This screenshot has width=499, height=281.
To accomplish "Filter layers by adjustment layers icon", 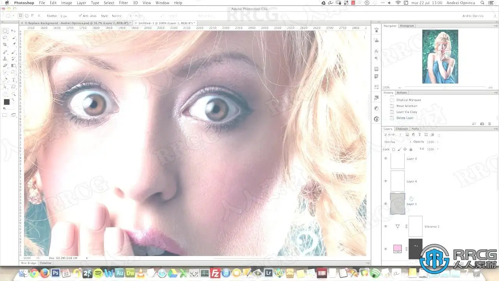I will (413, 135).
